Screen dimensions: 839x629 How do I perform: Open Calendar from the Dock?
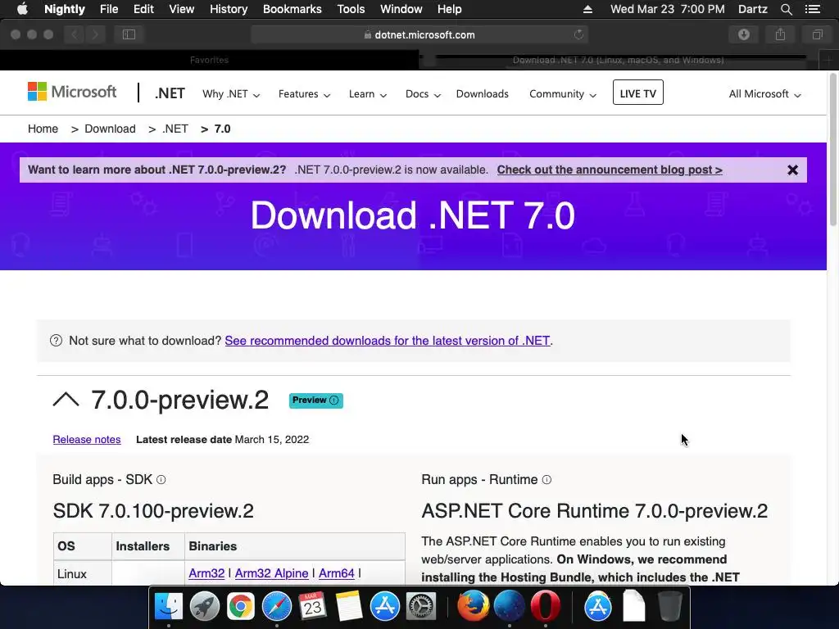312,607
